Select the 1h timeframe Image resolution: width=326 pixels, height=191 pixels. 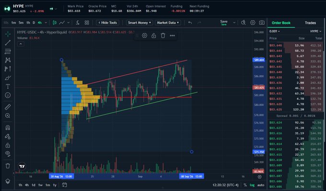pos(28,23)
